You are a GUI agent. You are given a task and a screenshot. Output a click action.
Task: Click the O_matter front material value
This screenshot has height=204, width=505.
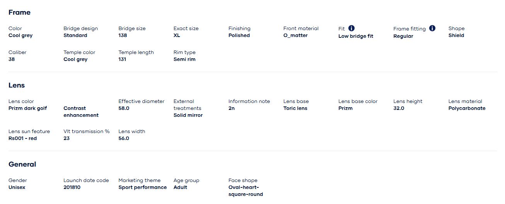pyautogui.click(x=295, y=35)
